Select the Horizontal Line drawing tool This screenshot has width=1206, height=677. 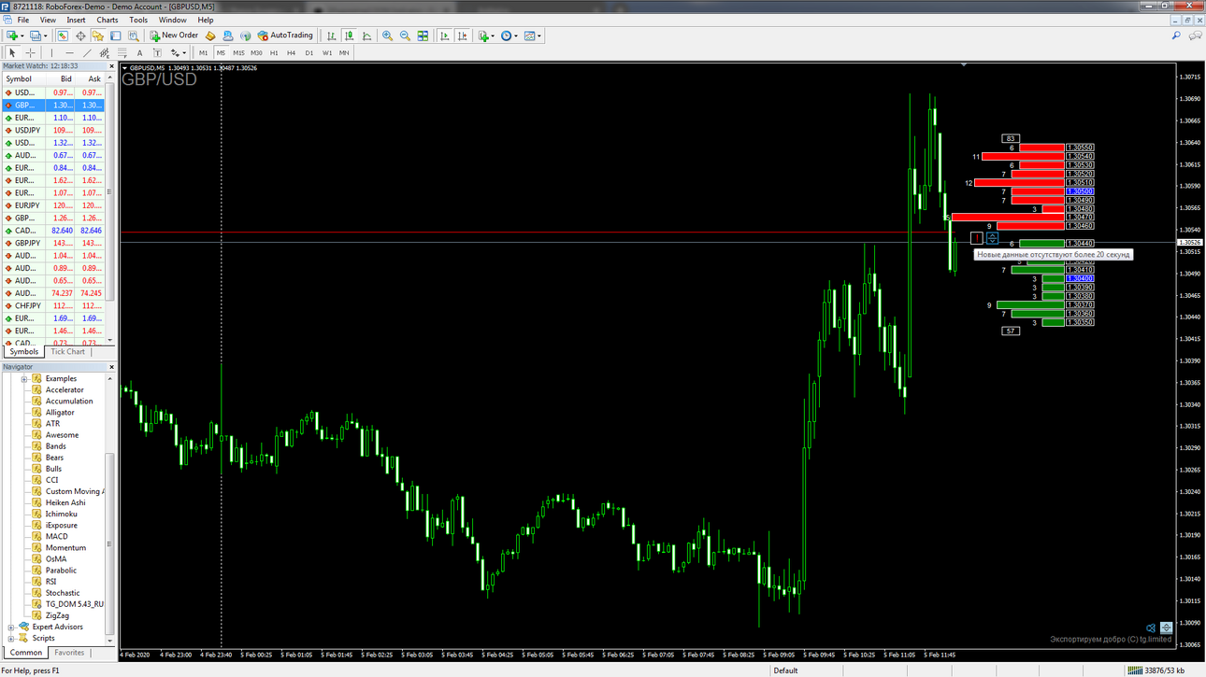[69, 52]
